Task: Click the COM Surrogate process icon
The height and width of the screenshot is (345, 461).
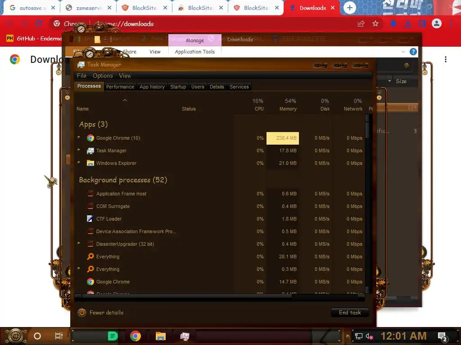Action: (x=90, y=206)
